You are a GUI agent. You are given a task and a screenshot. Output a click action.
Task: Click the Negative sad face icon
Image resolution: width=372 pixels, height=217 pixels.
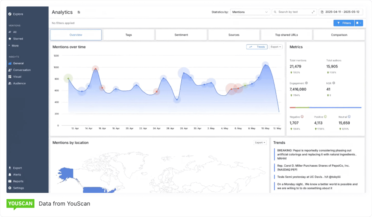pos(302,117)
